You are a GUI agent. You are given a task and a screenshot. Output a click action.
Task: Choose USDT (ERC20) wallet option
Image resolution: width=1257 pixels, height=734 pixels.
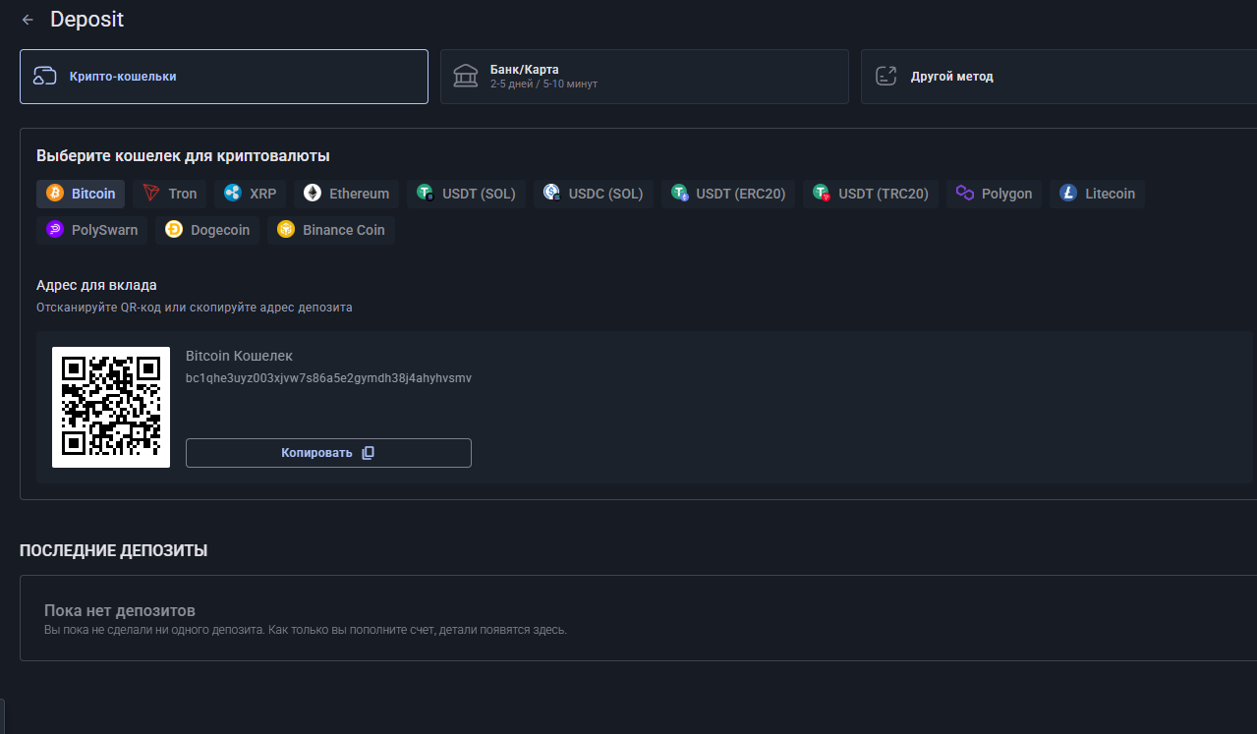[728, 194]
